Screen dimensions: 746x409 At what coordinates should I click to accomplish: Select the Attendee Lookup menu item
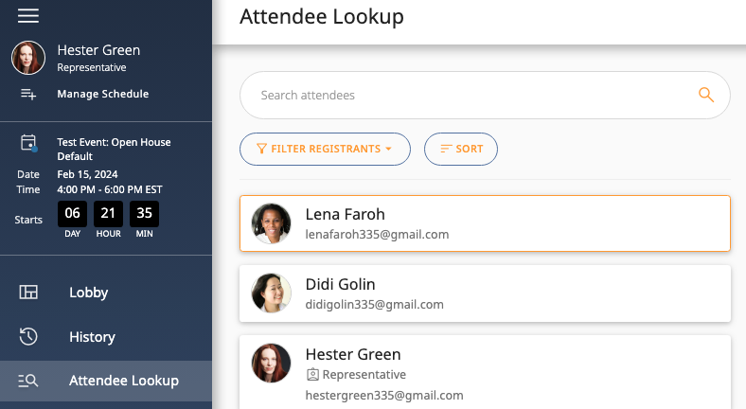(106, 381)
